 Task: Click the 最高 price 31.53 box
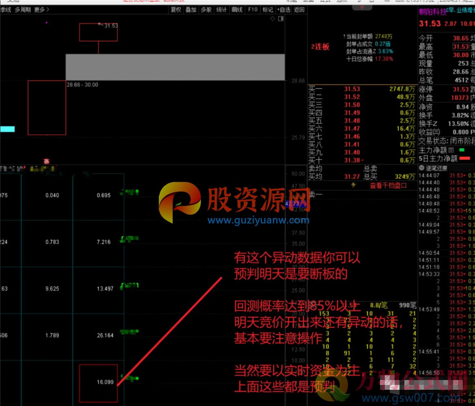coord(461,46)
